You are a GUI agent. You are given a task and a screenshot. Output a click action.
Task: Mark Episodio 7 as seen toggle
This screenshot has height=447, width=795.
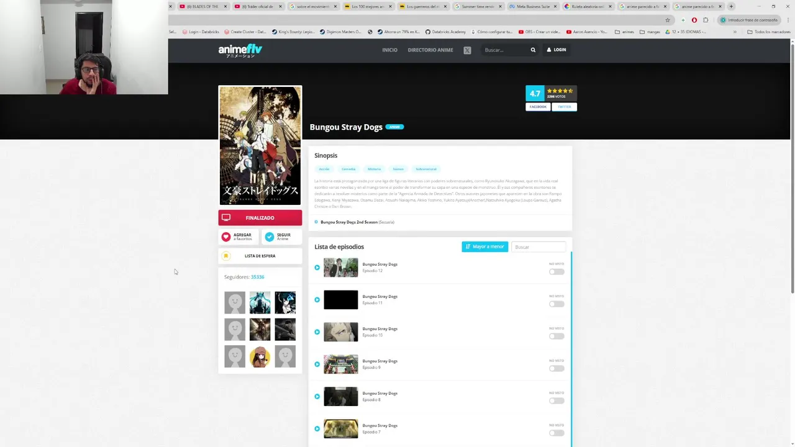point(556,433)
